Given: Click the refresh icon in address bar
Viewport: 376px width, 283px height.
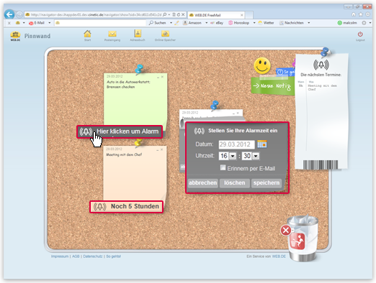Looking at the screenshot, I should tap(179, 14).
